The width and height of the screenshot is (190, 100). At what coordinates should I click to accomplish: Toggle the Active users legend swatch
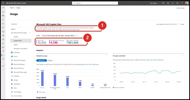coord(38,92)
